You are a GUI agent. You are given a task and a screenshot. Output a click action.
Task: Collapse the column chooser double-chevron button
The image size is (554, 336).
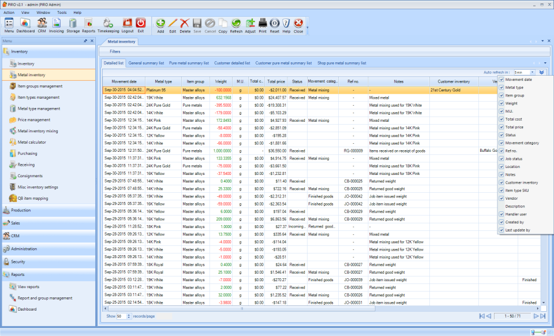[541, 72]
